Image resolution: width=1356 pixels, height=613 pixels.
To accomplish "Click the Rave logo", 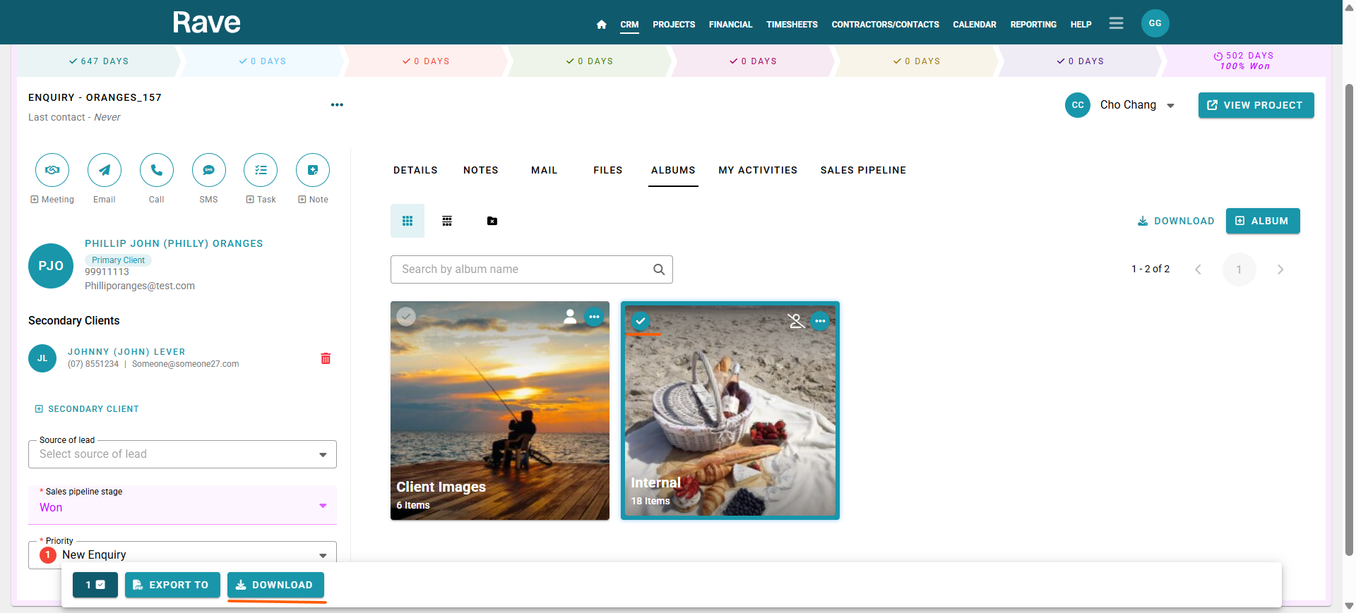I will [x=206, y=23].
